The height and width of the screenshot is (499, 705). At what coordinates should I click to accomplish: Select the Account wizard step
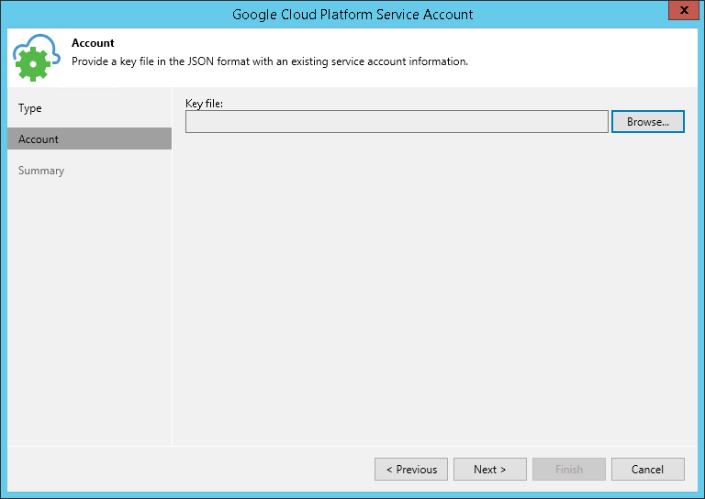[89, 139]
